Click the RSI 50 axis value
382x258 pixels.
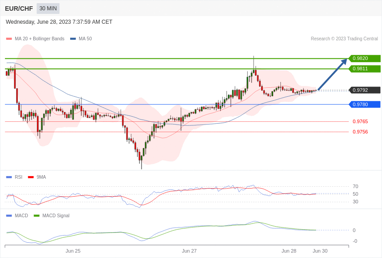coord(355,194)
